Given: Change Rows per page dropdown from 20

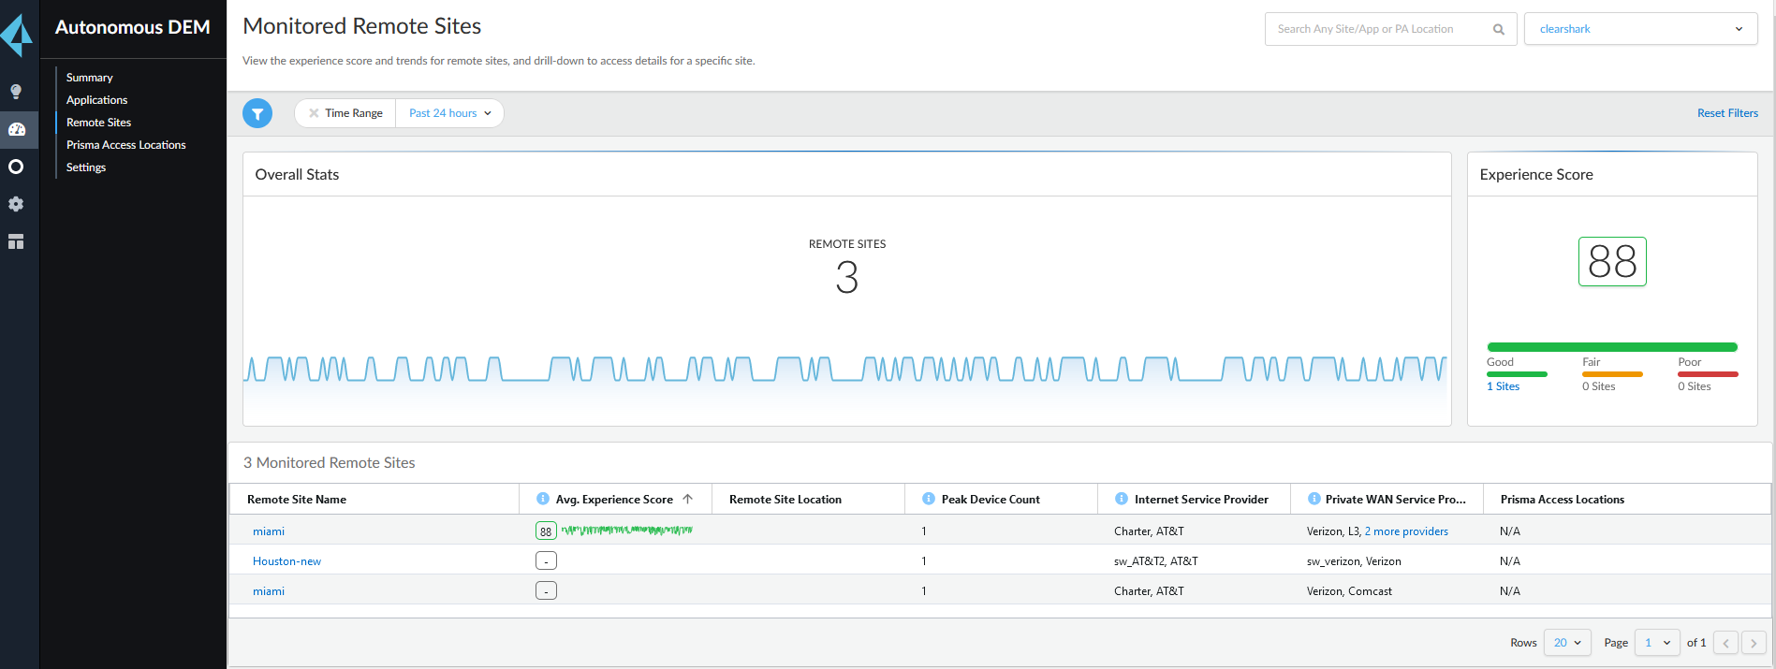Looking at the screenshot, I should [1566, 643].
